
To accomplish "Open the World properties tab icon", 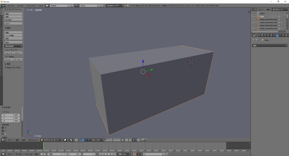I will (268, 35).
